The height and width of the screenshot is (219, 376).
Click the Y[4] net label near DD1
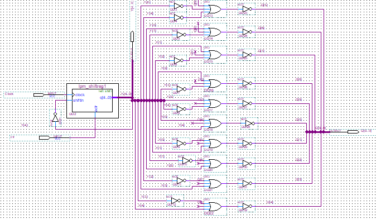tap(25, 125)
